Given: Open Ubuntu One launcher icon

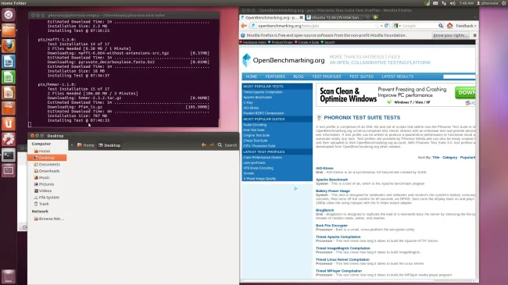Looking at the screenshot, I should [x=9, y=123].
